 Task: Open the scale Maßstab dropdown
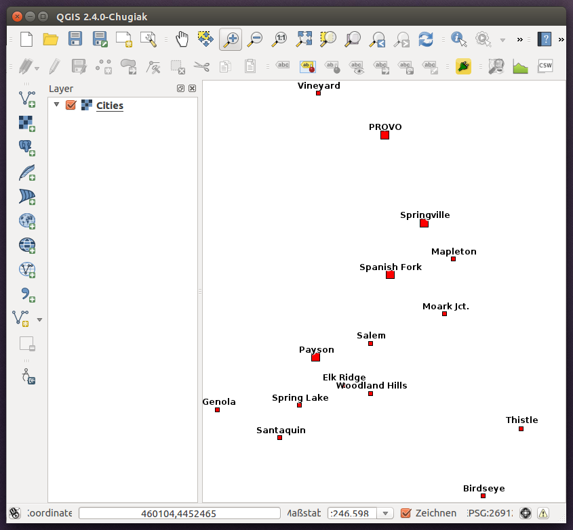pyautogui.click(x=385, y=513)
